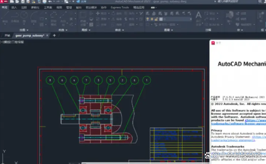Select balloon number 7 in the drawing
The image size is (266, 164).
coord(86,80)
